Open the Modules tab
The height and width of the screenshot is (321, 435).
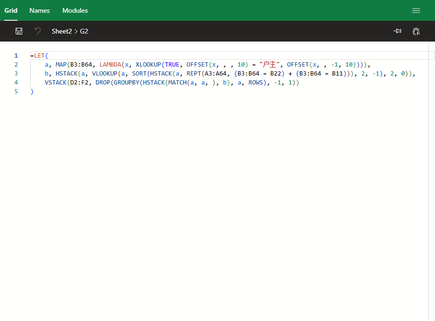coord(75,10)
